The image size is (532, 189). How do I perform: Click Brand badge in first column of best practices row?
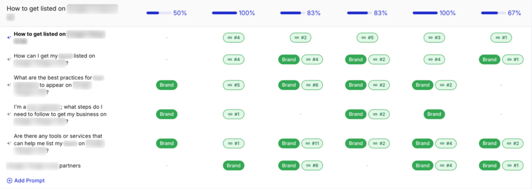click(x=167, y=85)
